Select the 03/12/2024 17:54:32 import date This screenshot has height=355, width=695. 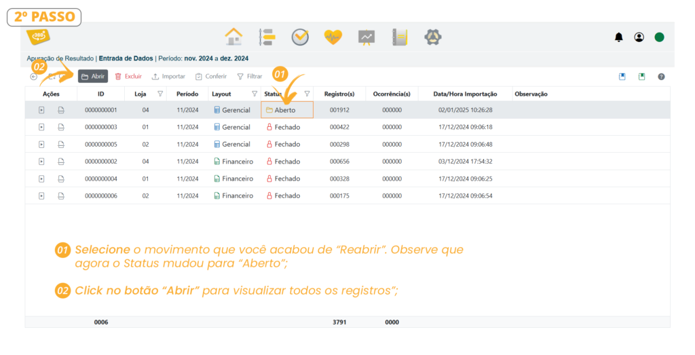pos(466,162)
